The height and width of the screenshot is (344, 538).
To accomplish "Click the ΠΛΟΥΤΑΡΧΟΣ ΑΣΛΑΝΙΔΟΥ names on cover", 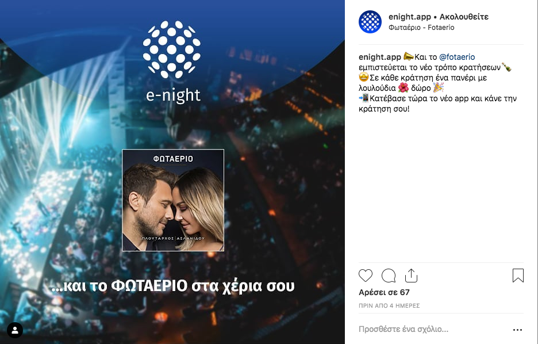I will 173,238.
